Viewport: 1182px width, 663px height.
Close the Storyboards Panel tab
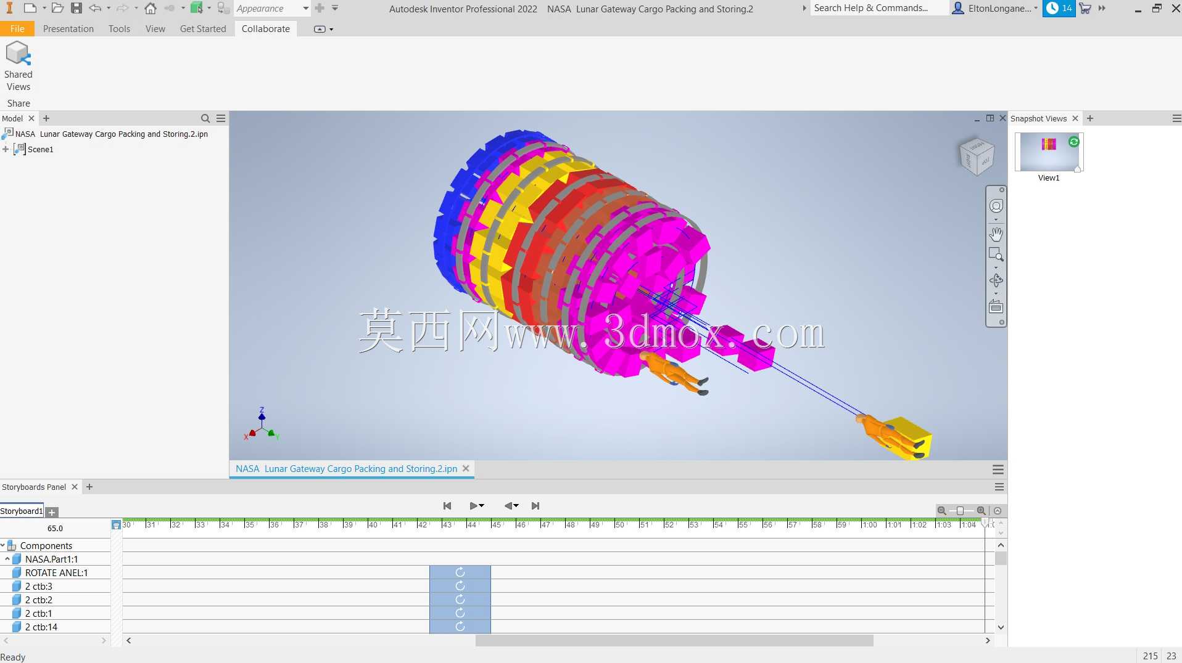click(75, 487)
